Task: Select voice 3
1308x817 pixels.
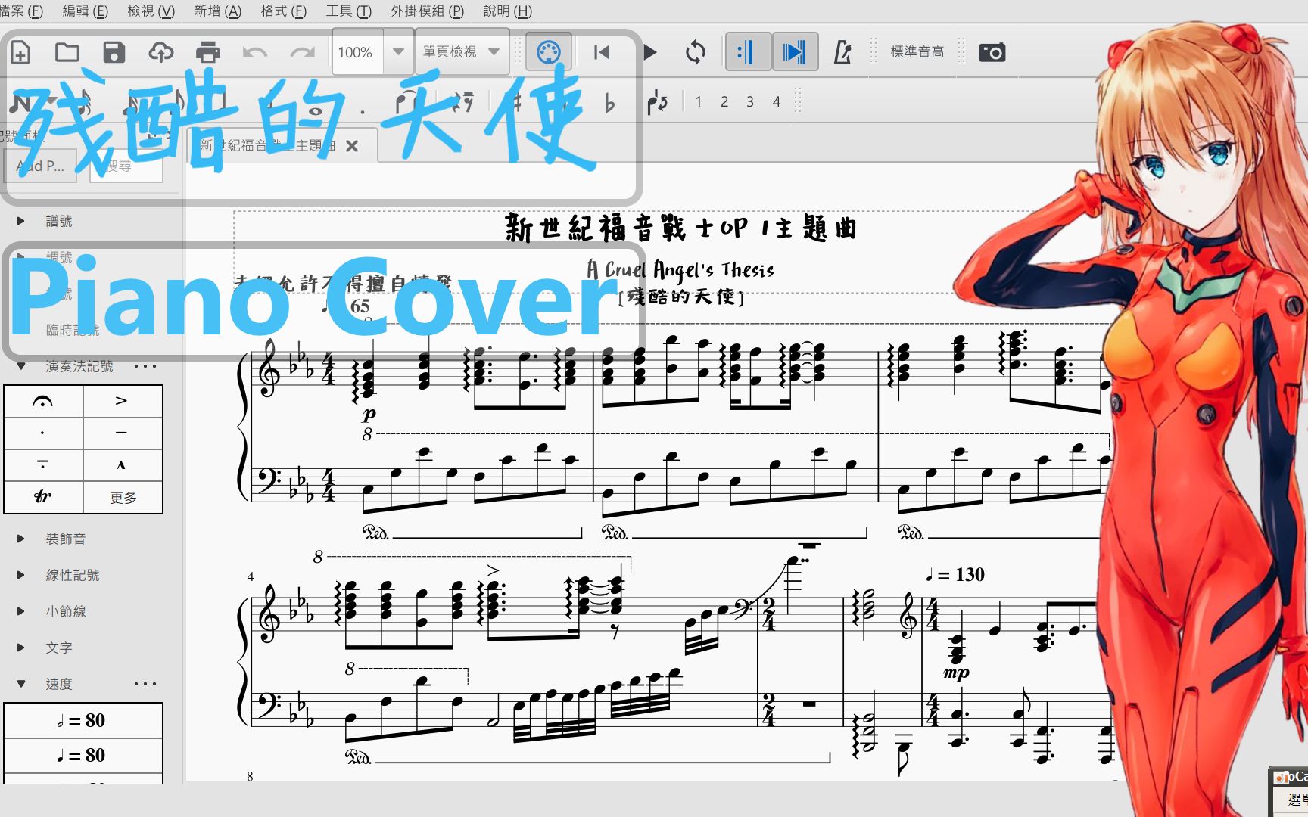Action: pyautogui.click(x=750, y=101)
